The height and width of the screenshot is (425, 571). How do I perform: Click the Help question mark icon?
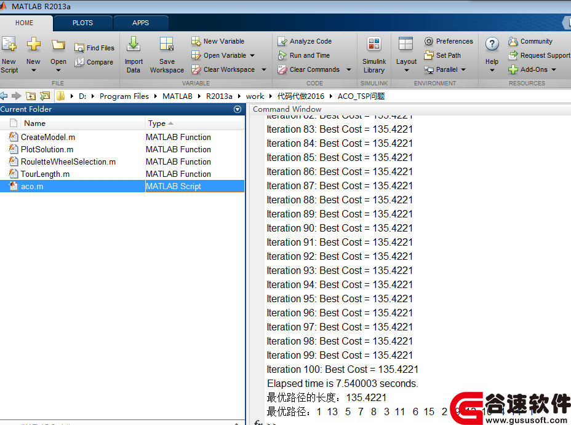point(492,44)
